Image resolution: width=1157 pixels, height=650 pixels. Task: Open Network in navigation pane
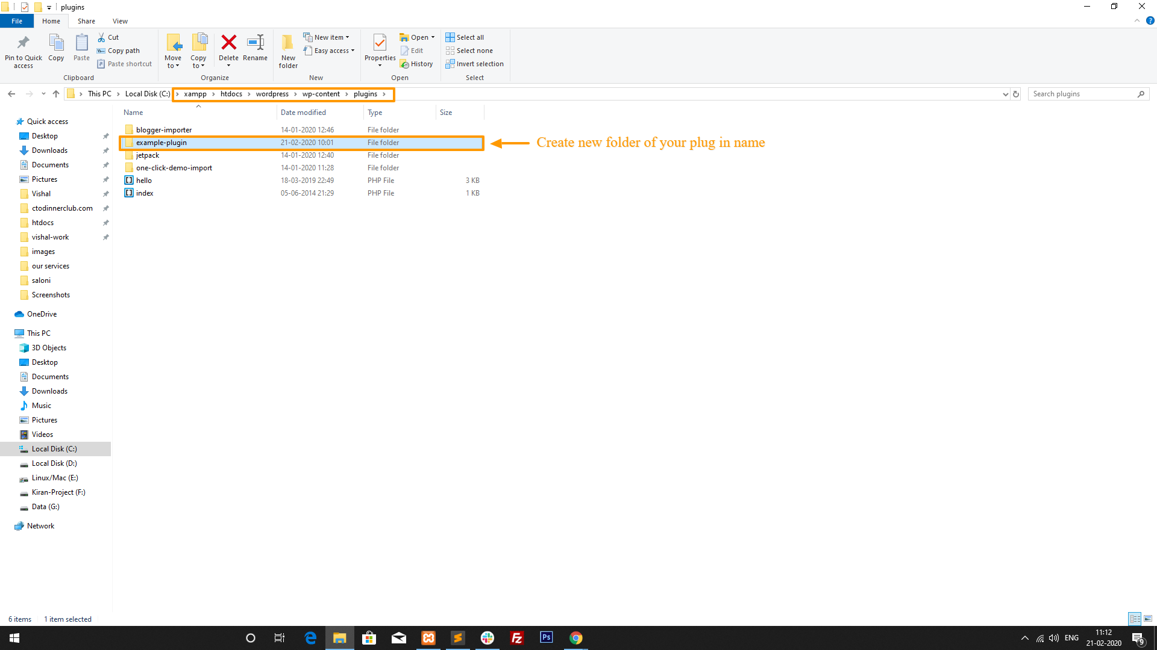[40, 526]
